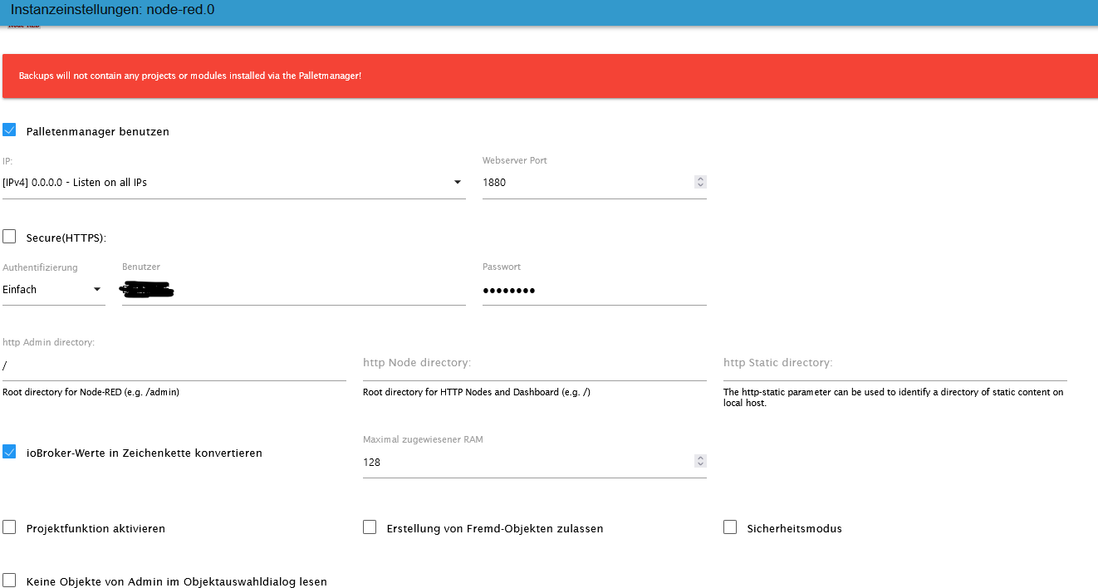1098x588 pixels.
Task: Select the http Admin directory field
Action: pyautogui.click(x=174, y=365)
